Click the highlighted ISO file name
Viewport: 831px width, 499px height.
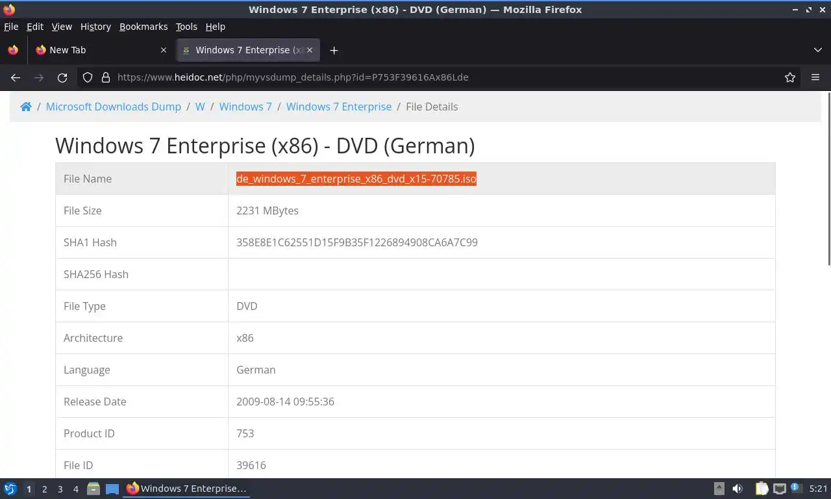point(356,179)
